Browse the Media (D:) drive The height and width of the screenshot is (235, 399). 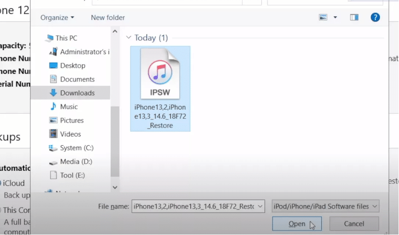click(x=76, y=162)
